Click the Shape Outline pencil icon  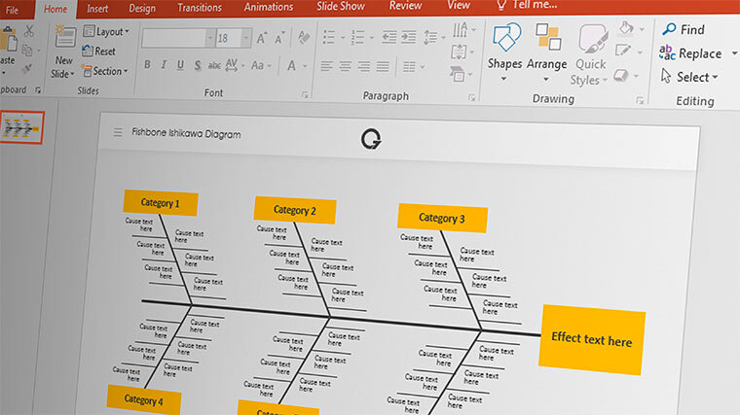tap(623, 50)
